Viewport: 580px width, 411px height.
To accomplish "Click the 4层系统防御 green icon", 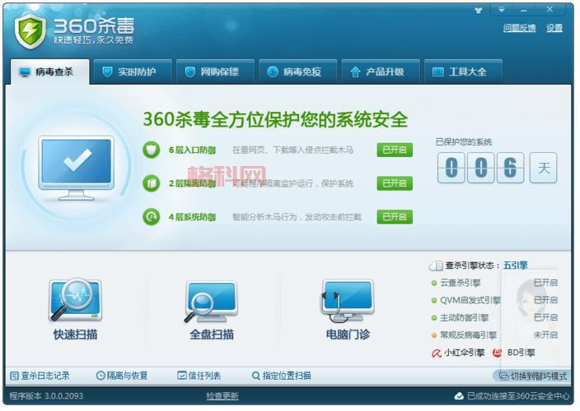I will (x=152, y=217).
